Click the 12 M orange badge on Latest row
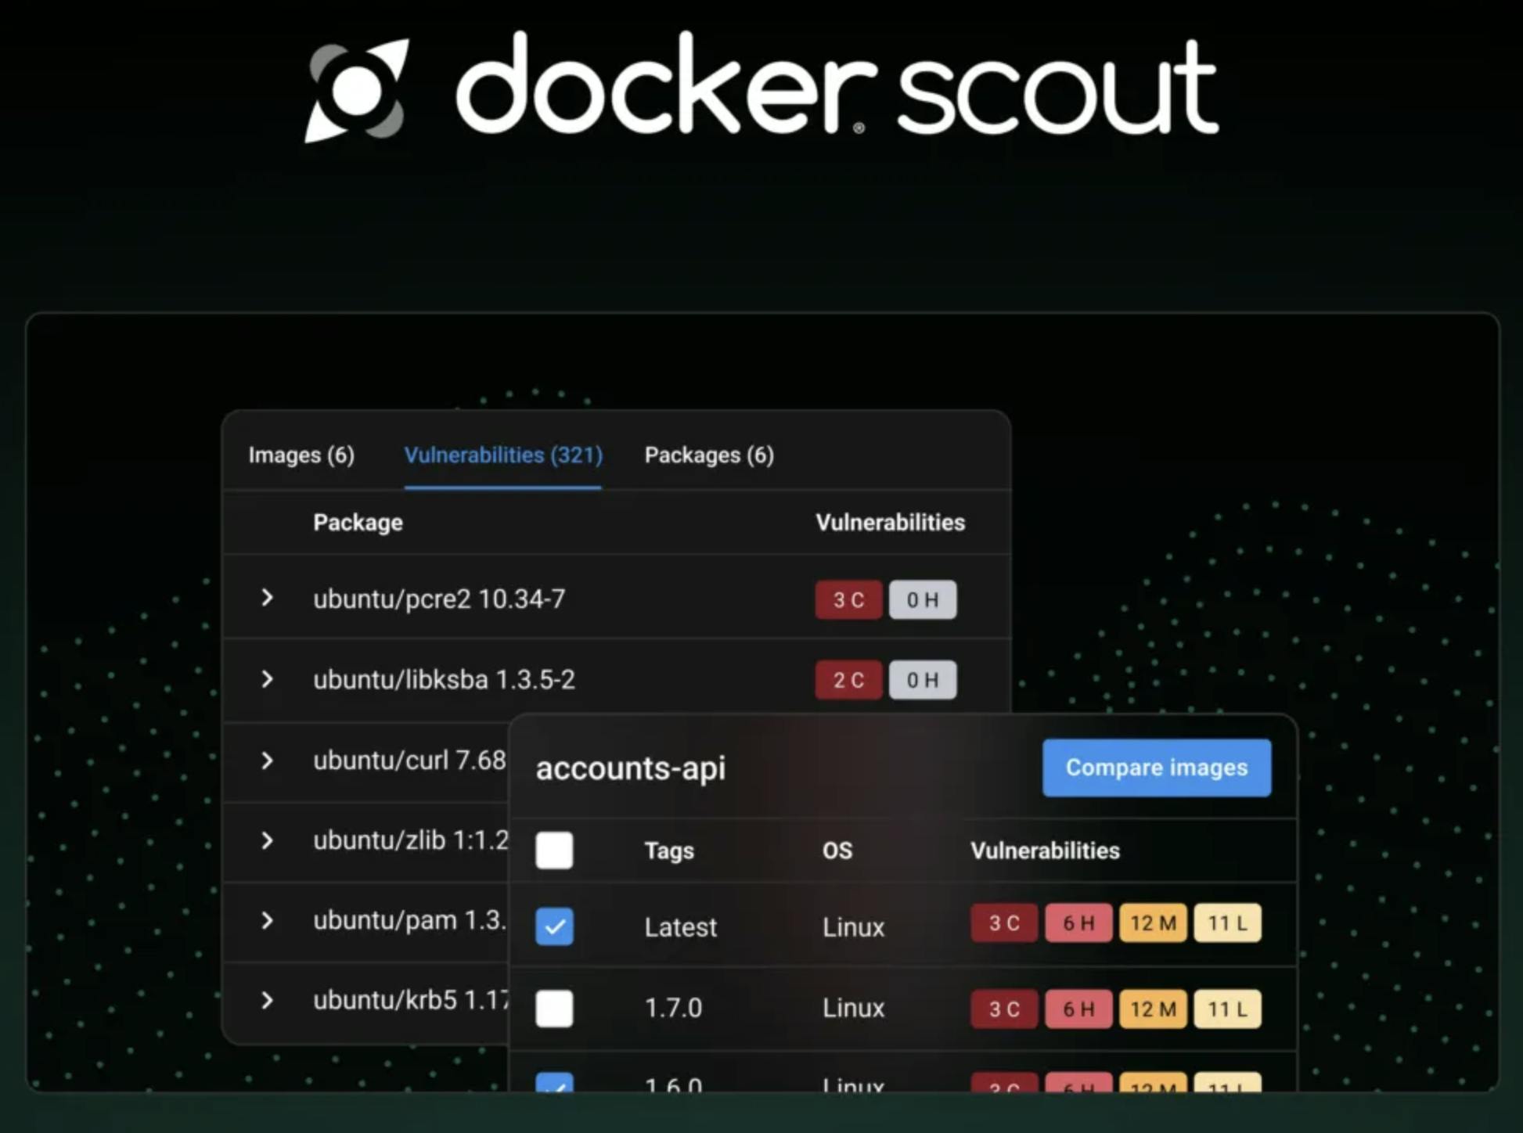The image size is (1523, 1133). pos(1152,923)
